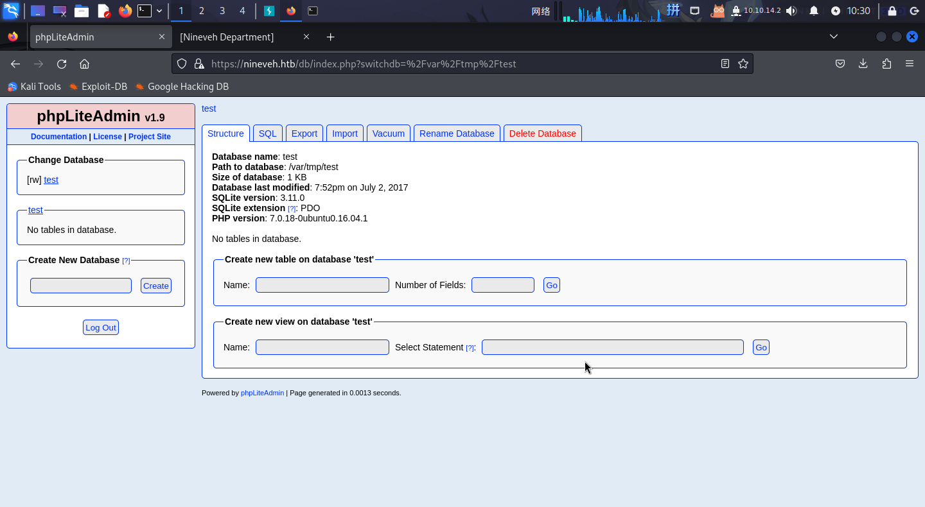Switch to workspace 3

point(222,11)
